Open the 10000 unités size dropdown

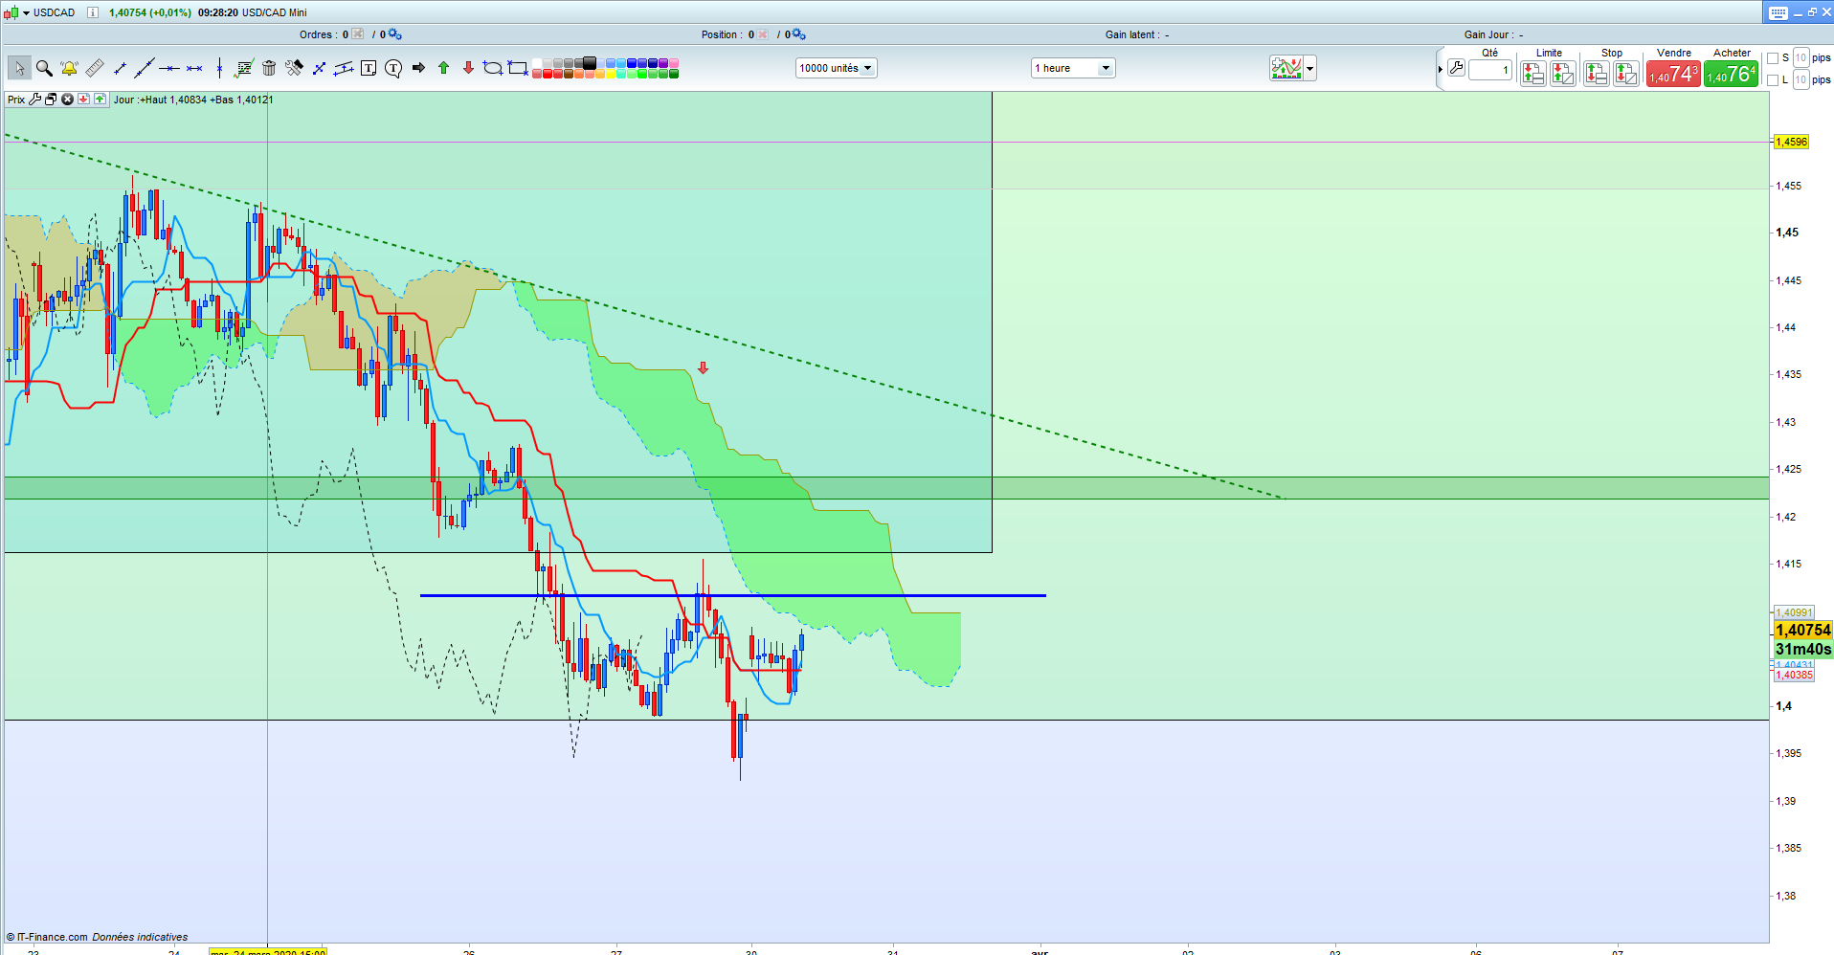pyautogui.click(x=836, y=68)
